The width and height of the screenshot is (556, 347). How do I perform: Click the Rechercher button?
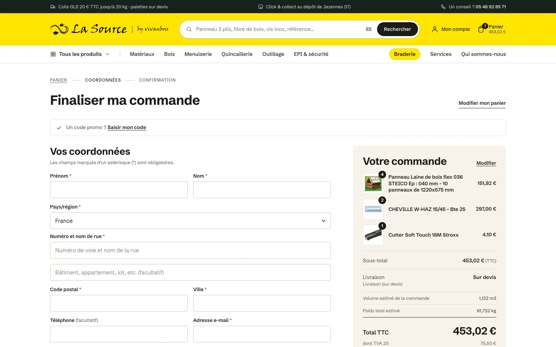(x=397, y=29)
